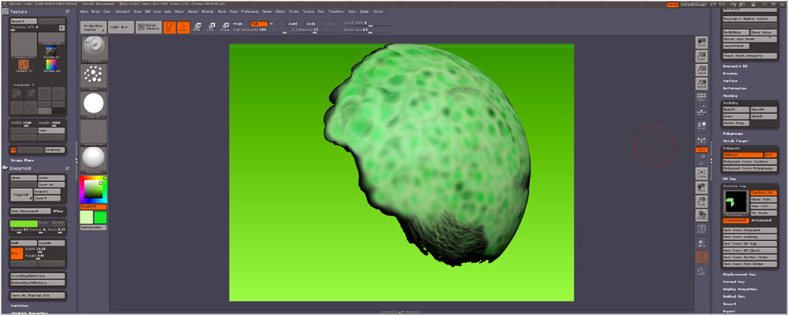The image size is (788, 315).
Task: Click inside the color picker square
Action: (91, 190)
